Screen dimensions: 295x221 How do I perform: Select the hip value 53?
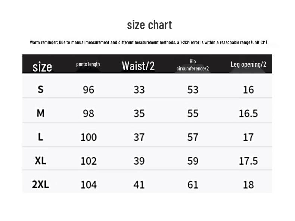click(193, 89)
